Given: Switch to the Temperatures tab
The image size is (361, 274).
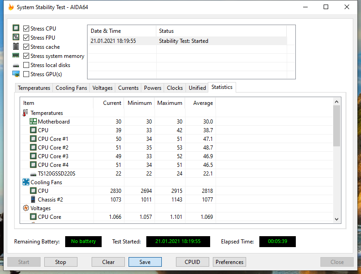Looking at the screenshot, I should point(34,88).
